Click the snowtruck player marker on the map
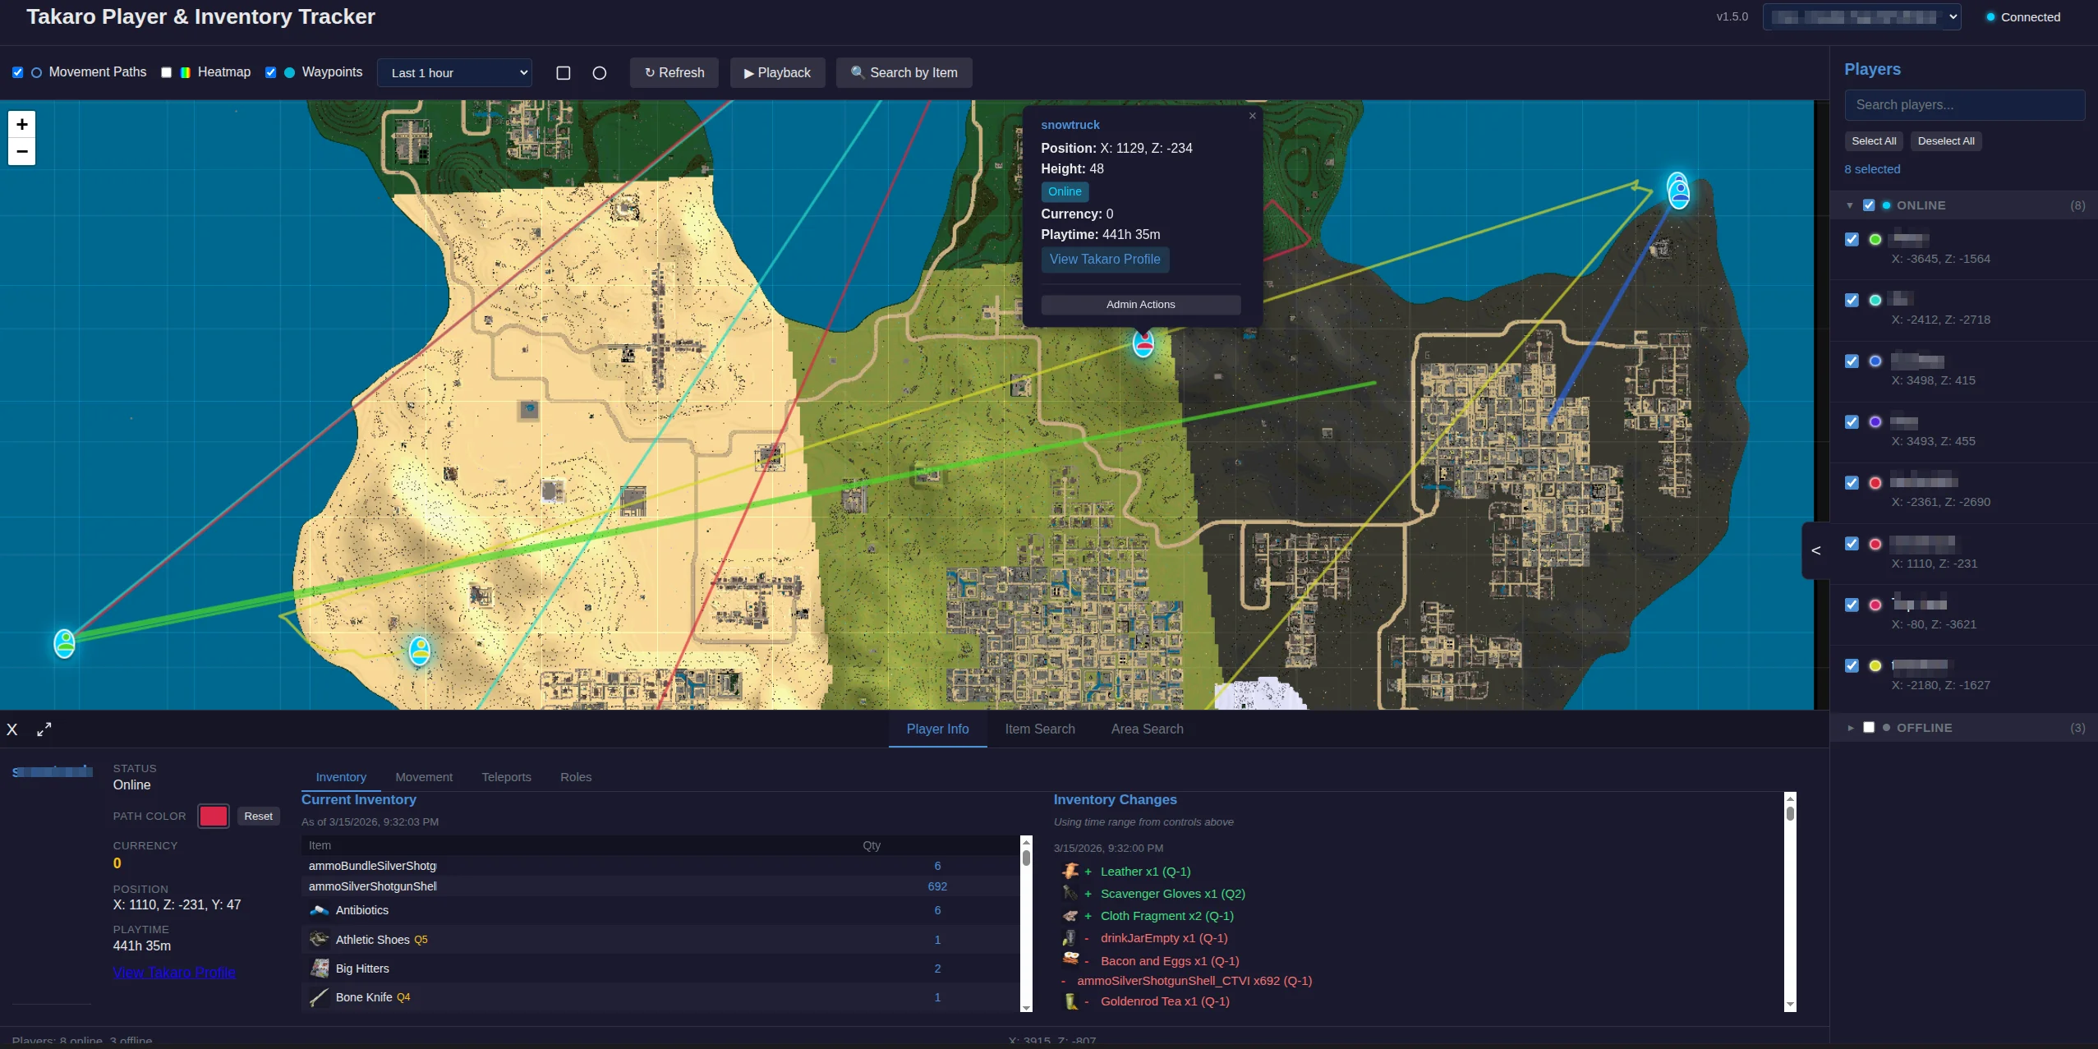Image resolution: width=2098 pixels, height=1049 pixels. click(1143, 343)
